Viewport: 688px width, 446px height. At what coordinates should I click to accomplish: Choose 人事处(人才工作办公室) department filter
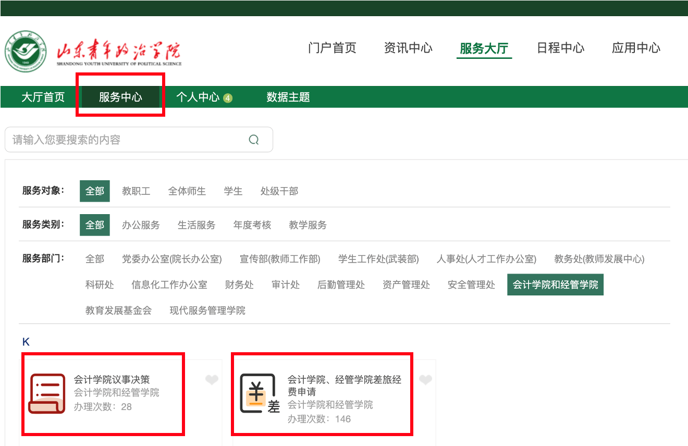pyautogui.click(x=486, y=259)
